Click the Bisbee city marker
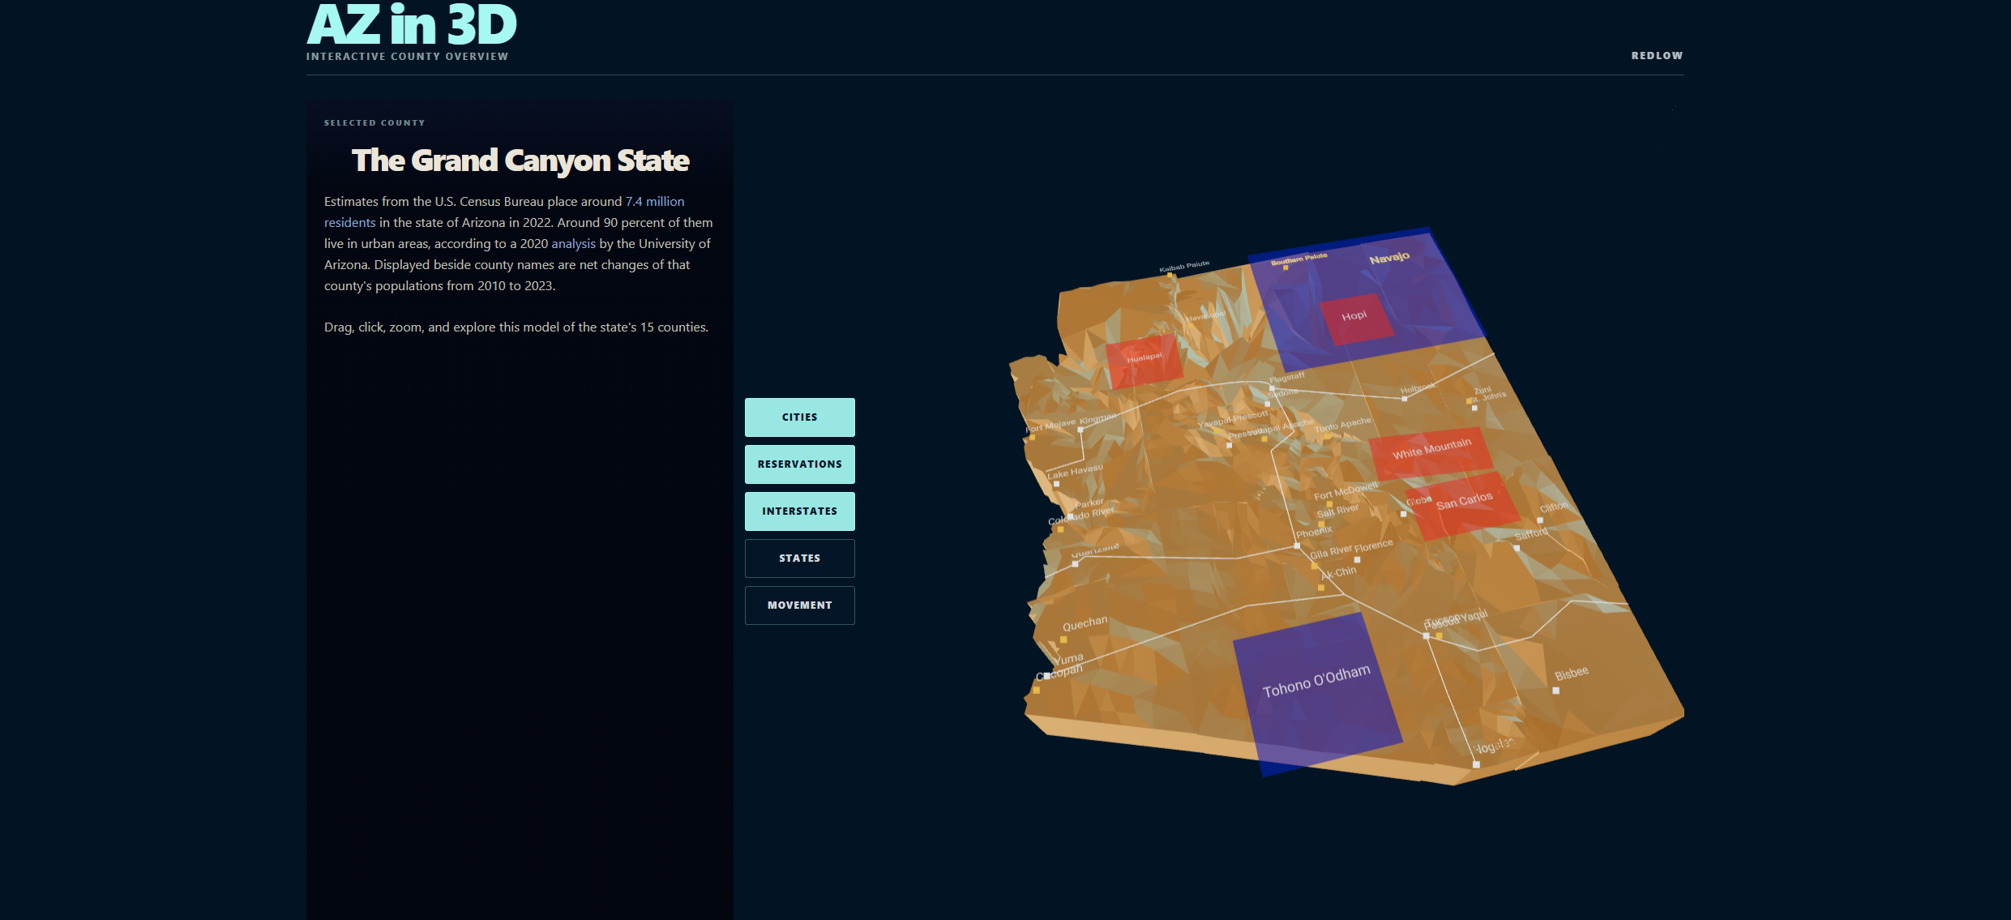The height and width of the screenshot is (920, 2011). pos(1555,691)
